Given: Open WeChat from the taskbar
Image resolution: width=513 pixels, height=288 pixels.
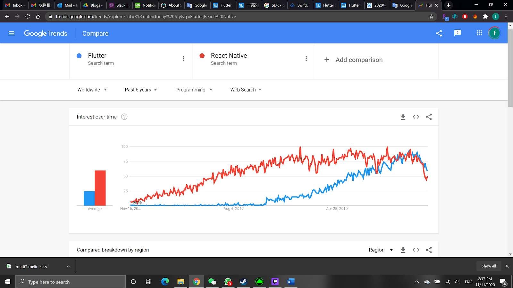Looking at the screenshot, I should (212, 282).
